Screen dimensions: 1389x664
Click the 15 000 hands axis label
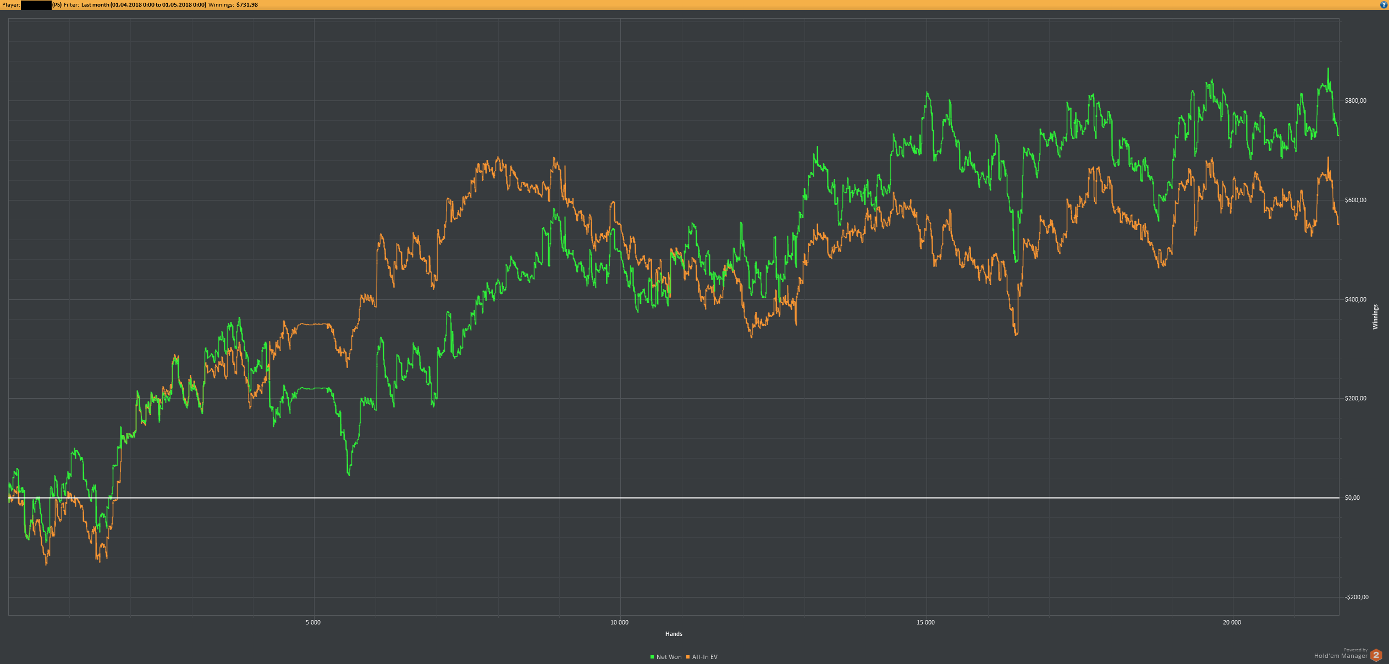coord(925,622)
